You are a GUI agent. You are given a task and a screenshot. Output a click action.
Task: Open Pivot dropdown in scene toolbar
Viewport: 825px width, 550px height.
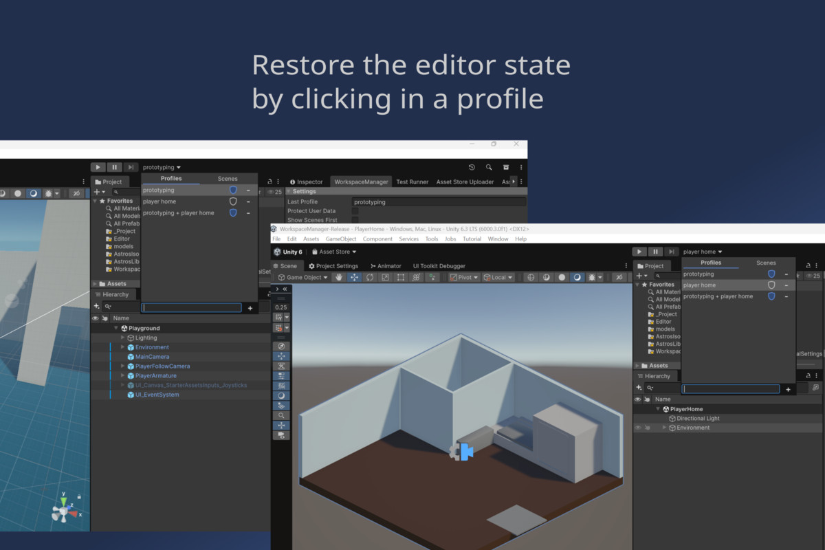(464, 277)
